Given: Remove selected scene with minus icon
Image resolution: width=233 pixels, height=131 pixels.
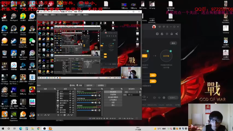Looking at the screenshot, I should click(42, 115).
